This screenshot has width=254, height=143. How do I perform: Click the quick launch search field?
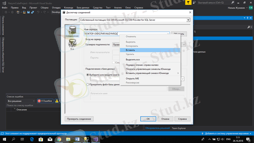pyautogui.click(x=214, y=3)
